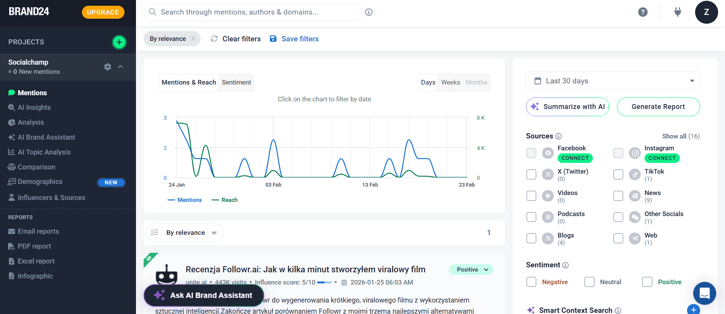This screenshot has height=314, width=725.
Task: Switch to Mentions & Reach tab
Action: [189, 82]
